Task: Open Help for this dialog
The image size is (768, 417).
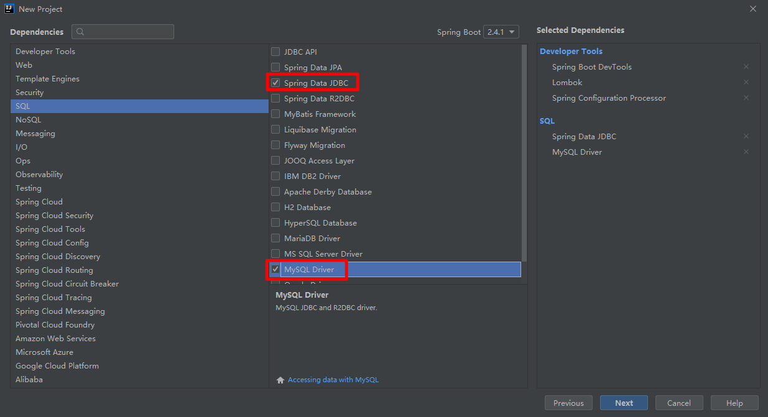Action: (x=734, y=403)
